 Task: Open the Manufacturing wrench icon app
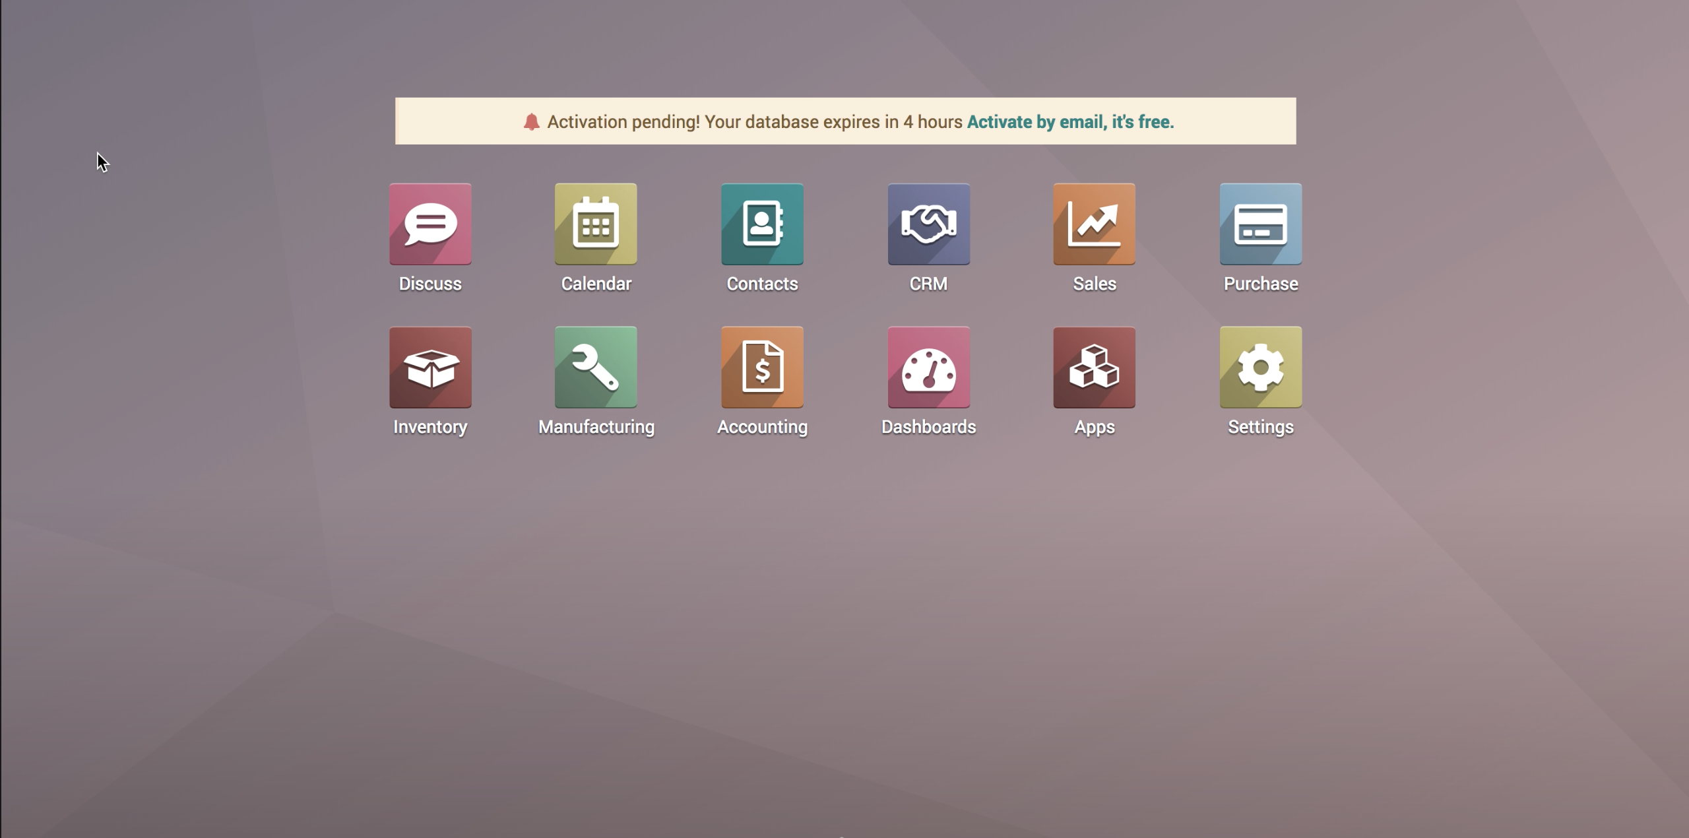596,368
